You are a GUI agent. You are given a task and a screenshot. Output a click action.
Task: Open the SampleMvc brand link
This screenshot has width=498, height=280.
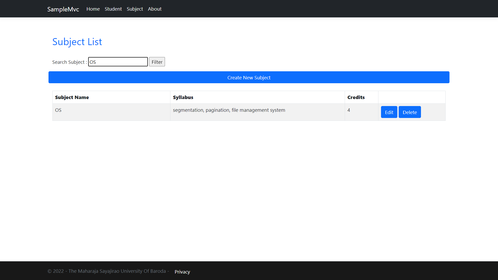(x=63, y=9)
